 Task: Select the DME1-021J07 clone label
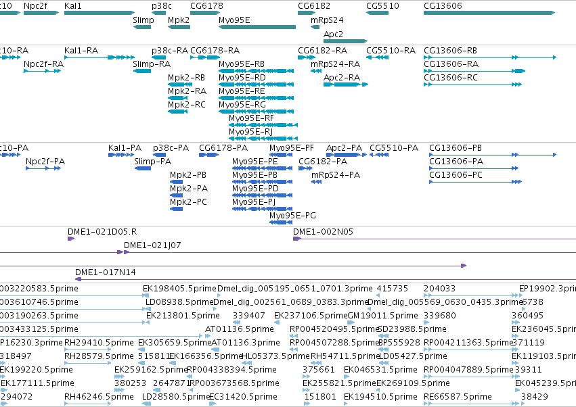pos(152,245)
